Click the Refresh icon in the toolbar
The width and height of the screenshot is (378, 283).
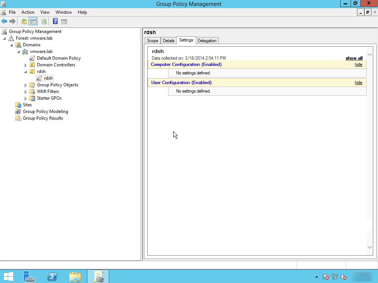tap(44, 21)
